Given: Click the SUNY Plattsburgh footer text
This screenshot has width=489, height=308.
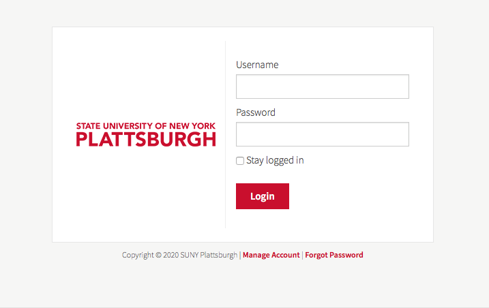Looking at the screenshot, I should [x=209, y=255].
